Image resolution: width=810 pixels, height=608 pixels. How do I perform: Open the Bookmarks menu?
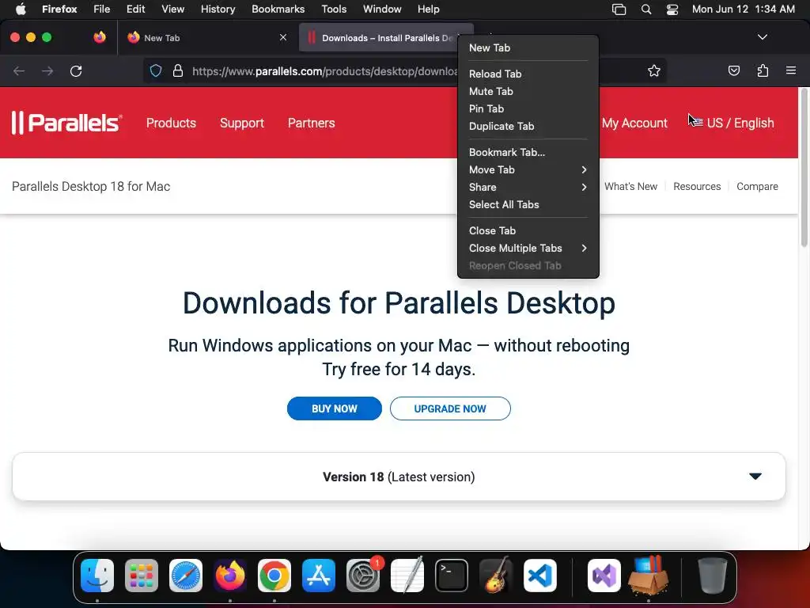coord(278,9)
